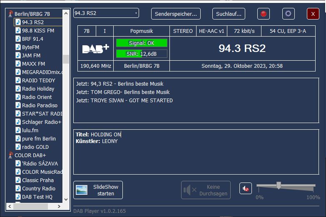Image resolution: width=326 pixels, height=217 pixels.
Task: Select 94.3 RS2 in station list
Action: [33, 22]
